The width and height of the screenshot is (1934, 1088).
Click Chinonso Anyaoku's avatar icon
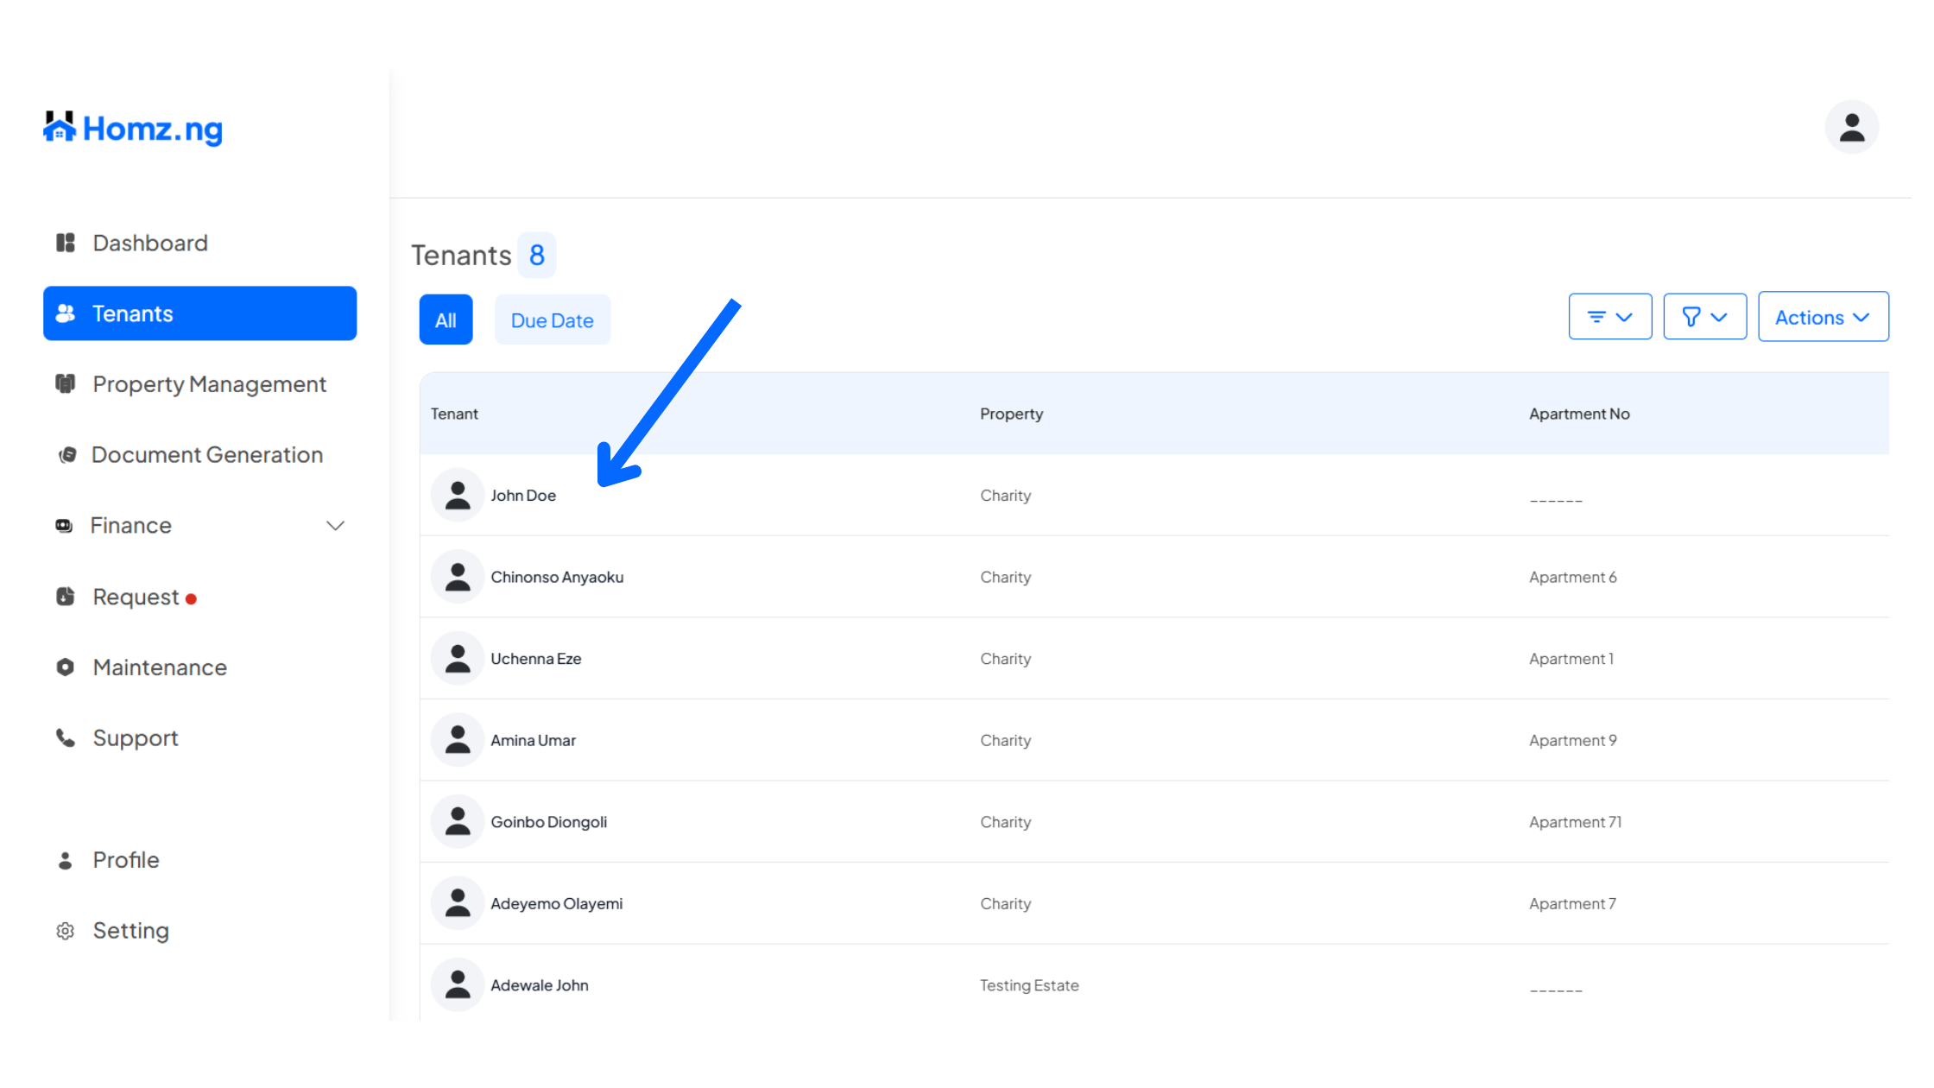tap(458, 577)
